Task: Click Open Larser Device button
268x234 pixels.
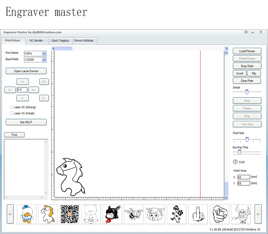Action: [x=26, y=71]
